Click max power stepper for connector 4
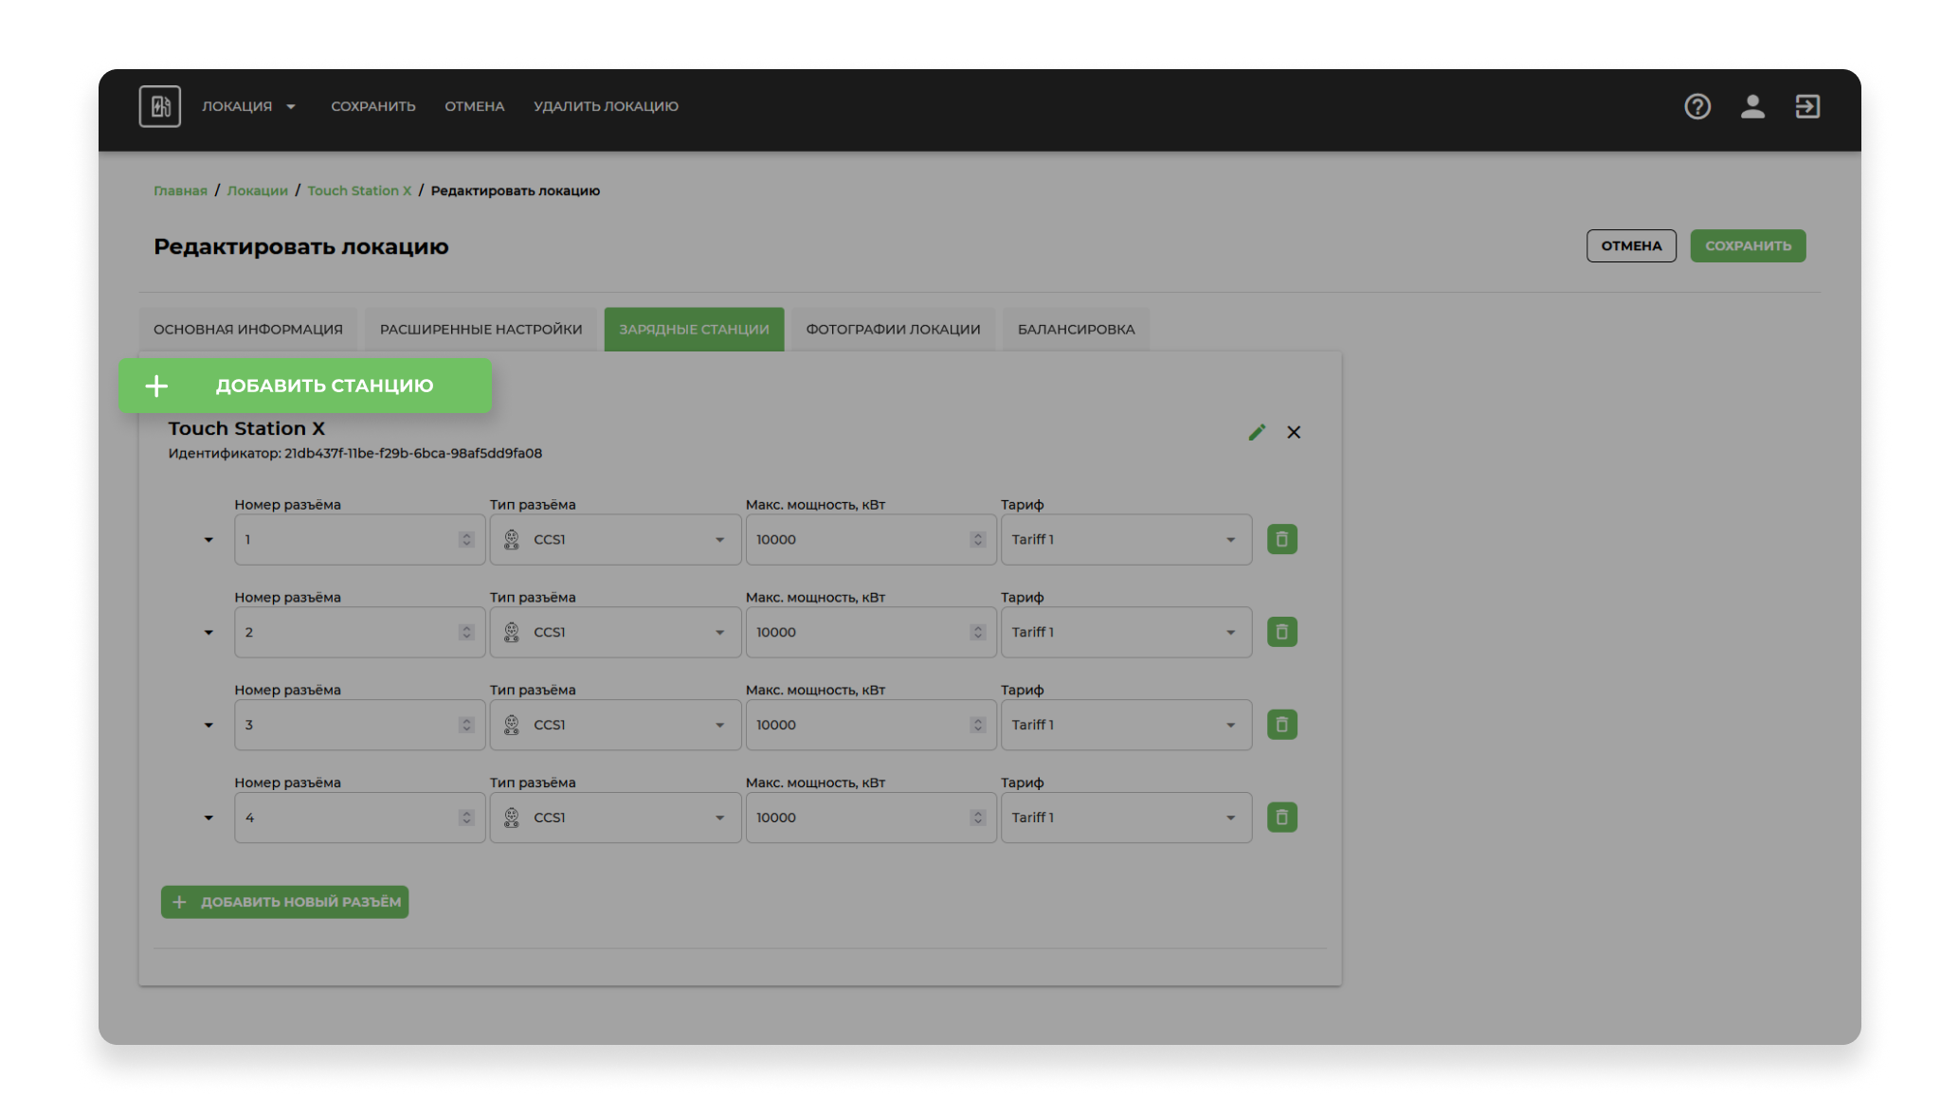Viewport: 1959px width, 1115px height. (978, 818)
